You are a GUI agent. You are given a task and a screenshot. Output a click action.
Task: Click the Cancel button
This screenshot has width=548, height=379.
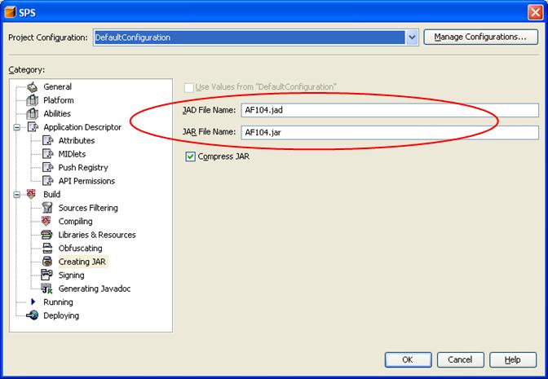pyautogui.click(x=459, y=359)
